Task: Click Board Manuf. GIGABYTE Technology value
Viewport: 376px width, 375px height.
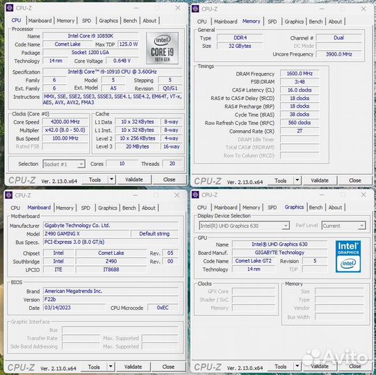Action: point(279,253)
